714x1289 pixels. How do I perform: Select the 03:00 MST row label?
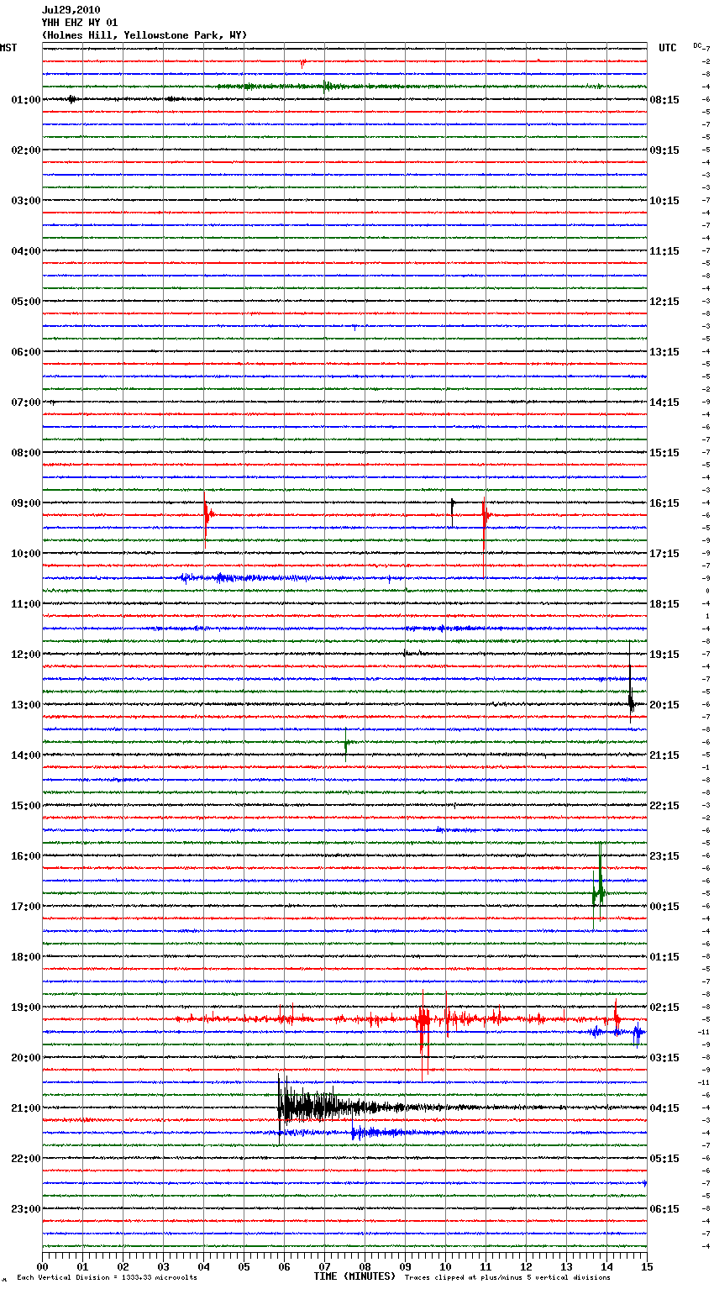click(26, 201)
